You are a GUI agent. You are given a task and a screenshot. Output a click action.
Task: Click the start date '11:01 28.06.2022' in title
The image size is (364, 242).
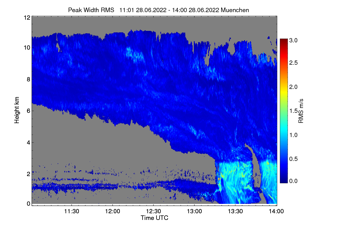tap(143, 10)
